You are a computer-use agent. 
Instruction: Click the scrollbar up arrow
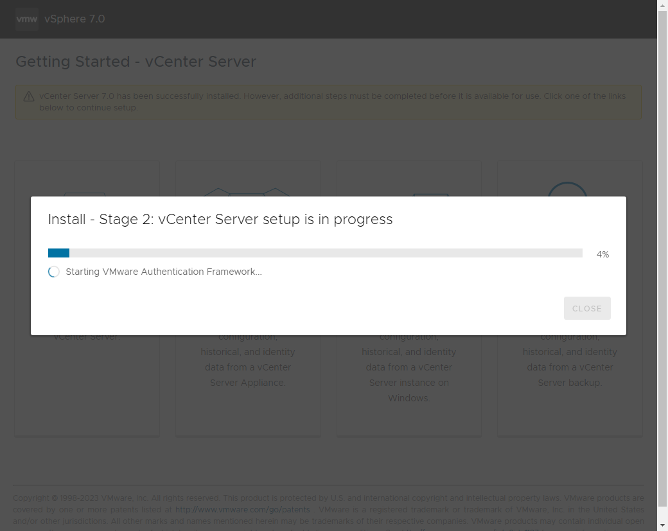[662, 5]
